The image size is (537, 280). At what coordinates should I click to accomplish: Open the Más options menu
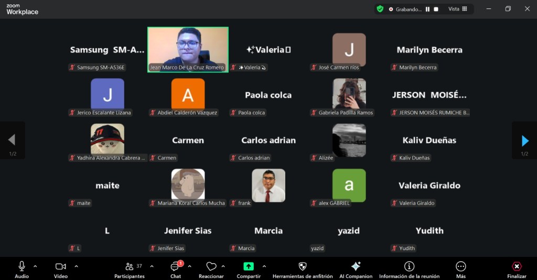(x=460, y=267)
